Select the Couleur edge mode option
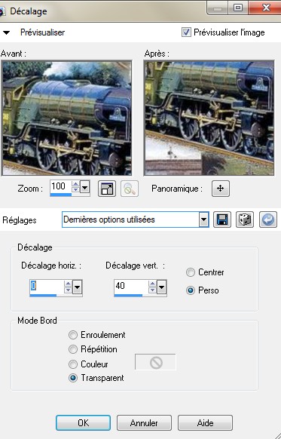The height and width of the screenshot is (439, 281). (x=73, y=364)
